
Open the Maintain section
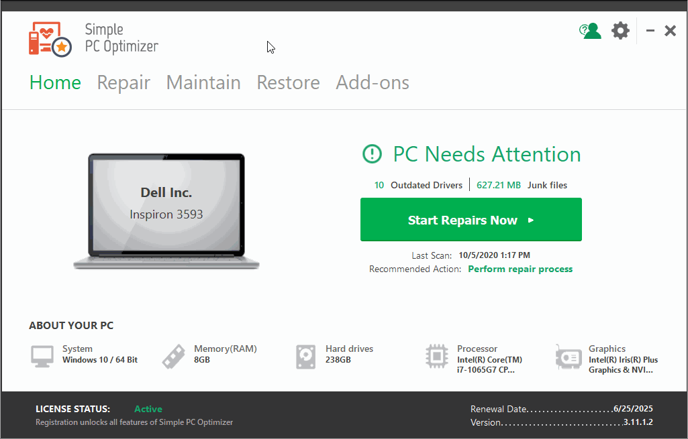click(x=203, y=82)
